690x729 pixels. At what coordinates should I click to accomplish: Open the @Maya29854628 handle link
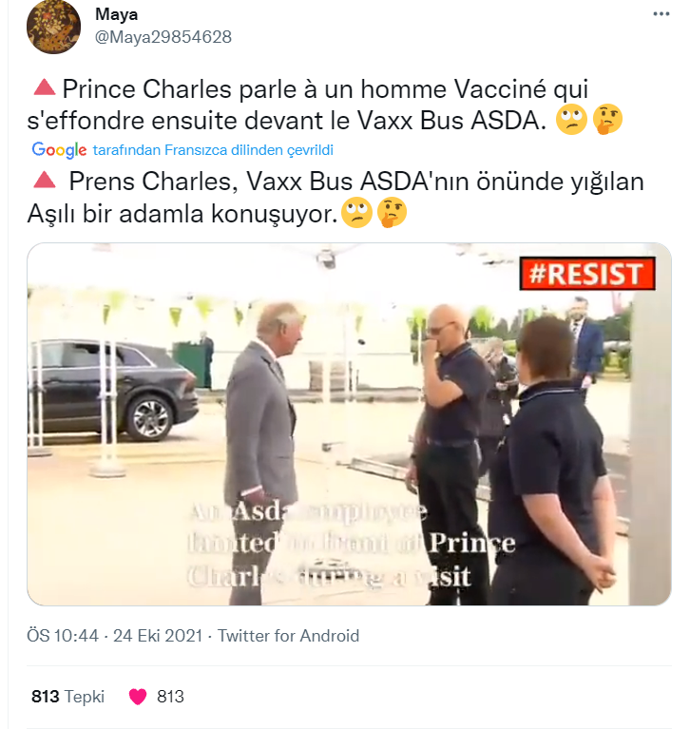(x=163, y=37)
